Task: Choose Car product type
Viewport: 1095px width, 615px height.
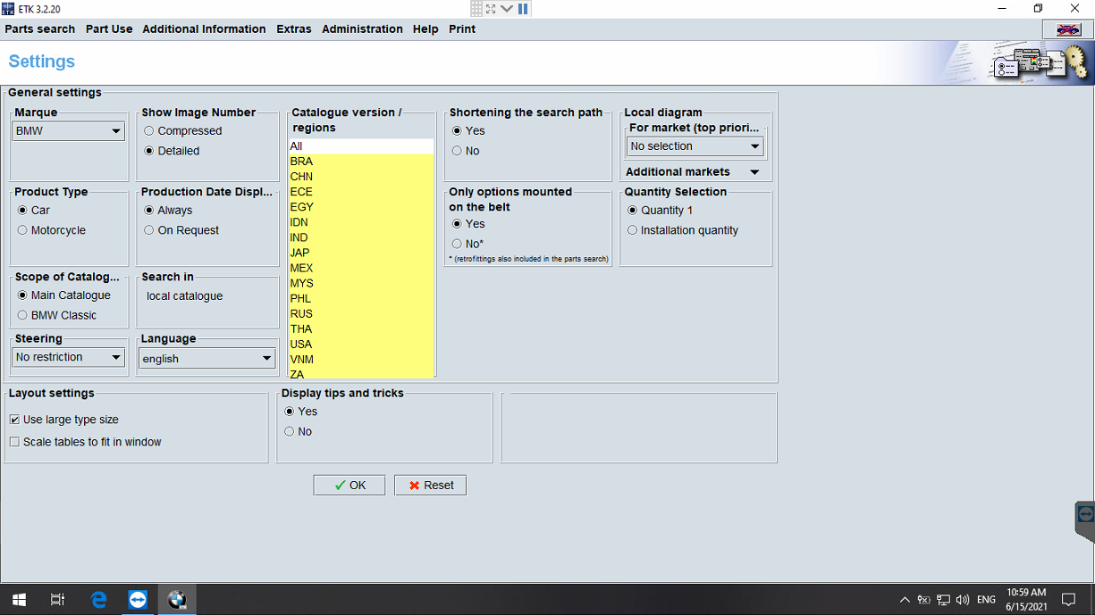Action: tap(34, 210)
